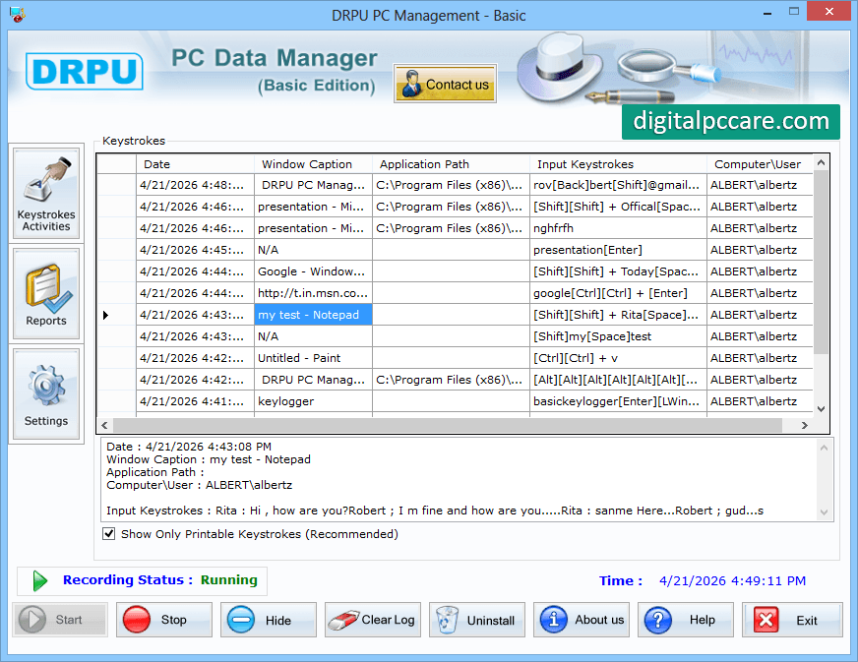The image size is (858, 662).
Task: Click the Time value 4/21/2026 4:49:11 PM
Action: point(732,581)
